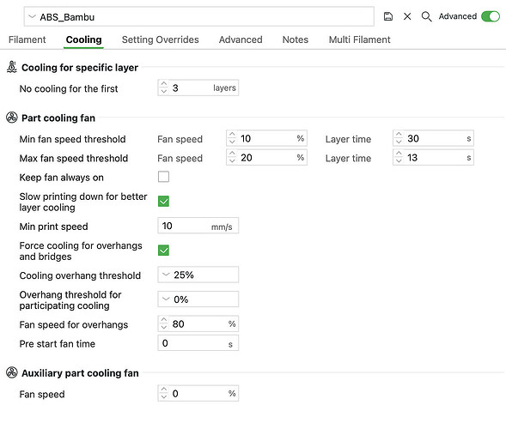The image size is (506, 429).
Task: Click the Cooling for specific layer icon
Action: (12, 67)
